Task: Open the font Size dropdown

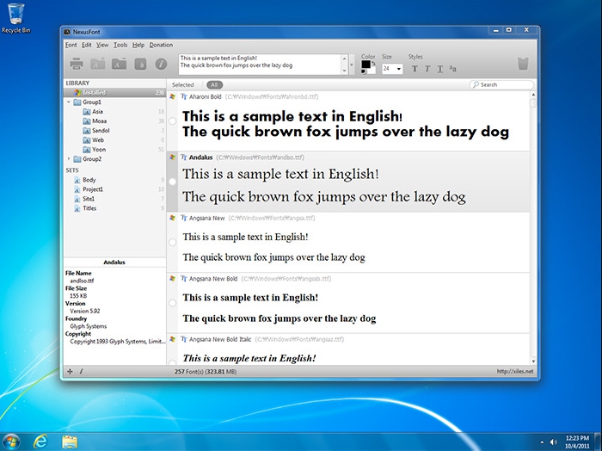Action: [x=396, y=68]
